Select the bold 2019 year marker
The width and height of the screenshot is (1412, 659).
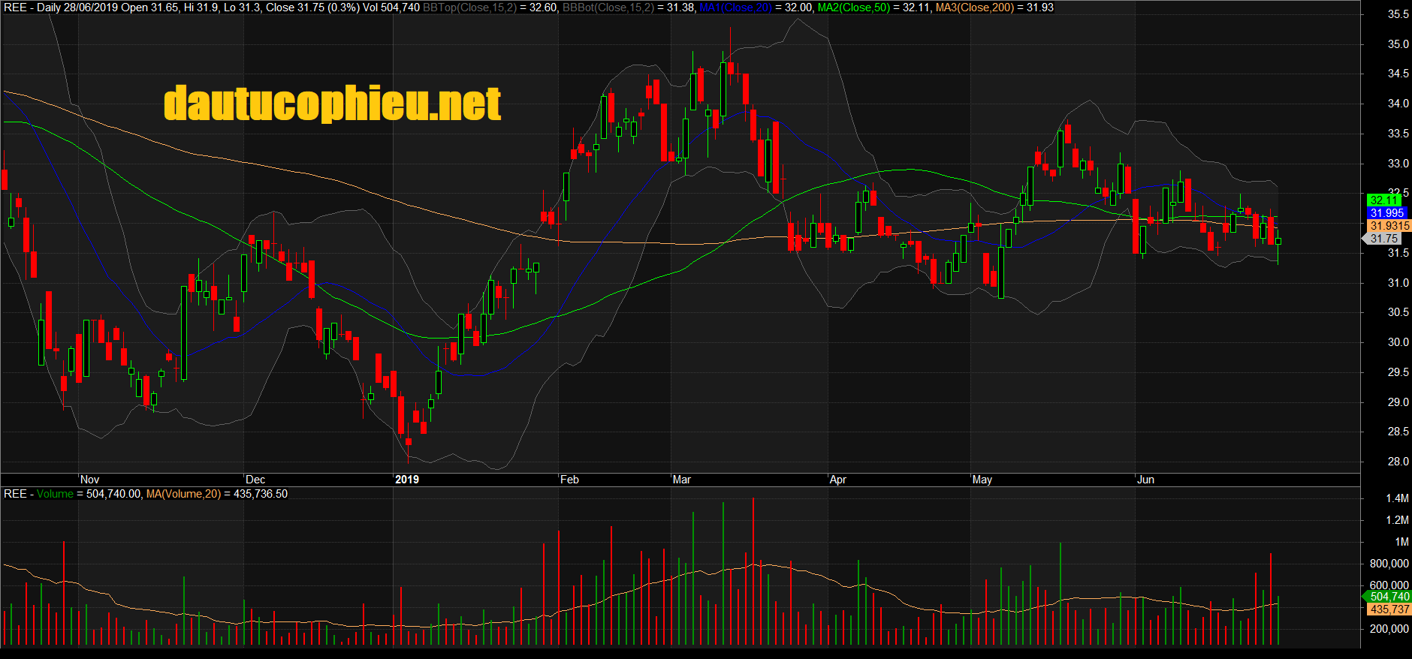(x=407, y=480)
